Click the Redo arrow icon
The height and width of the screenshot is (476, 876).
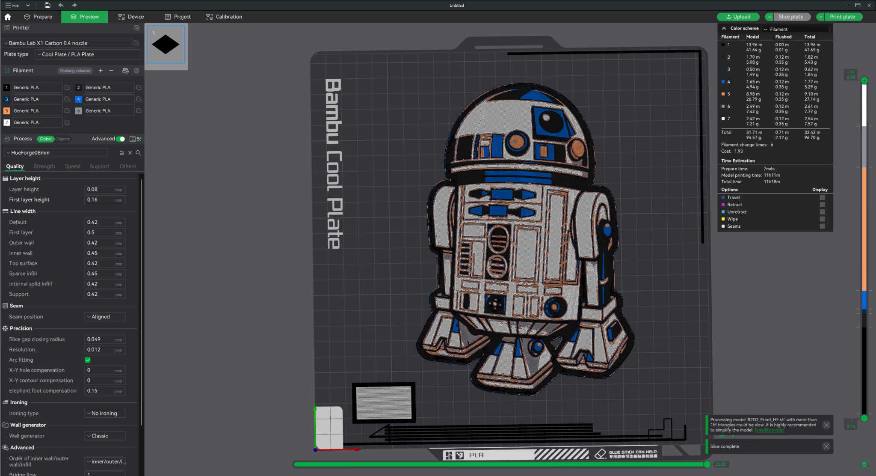(x=74, y=5)
